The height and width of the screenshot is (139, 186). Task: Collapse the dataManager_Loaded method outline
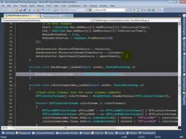click(15, 67)
